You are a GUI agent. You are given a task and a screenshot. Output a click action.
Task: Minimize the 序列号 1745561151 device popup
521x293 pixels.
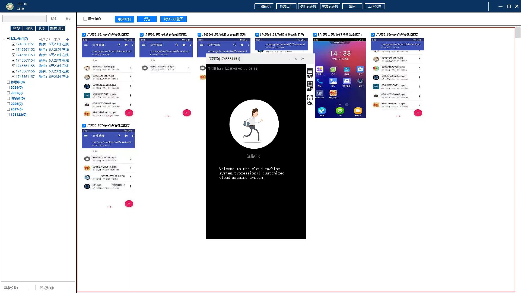(290, 59)
